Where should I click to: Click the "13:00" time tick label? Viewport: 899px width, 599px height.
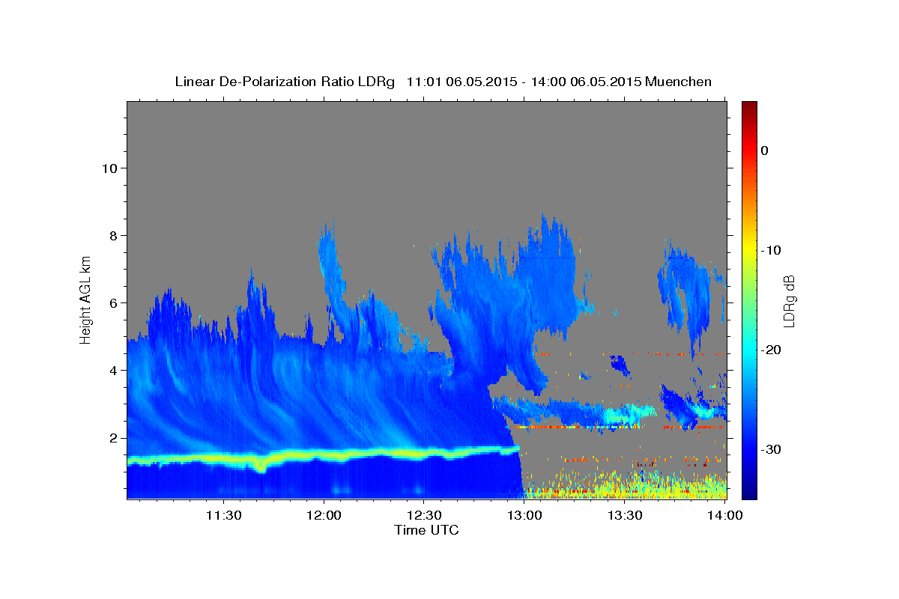tap(524, 515)
